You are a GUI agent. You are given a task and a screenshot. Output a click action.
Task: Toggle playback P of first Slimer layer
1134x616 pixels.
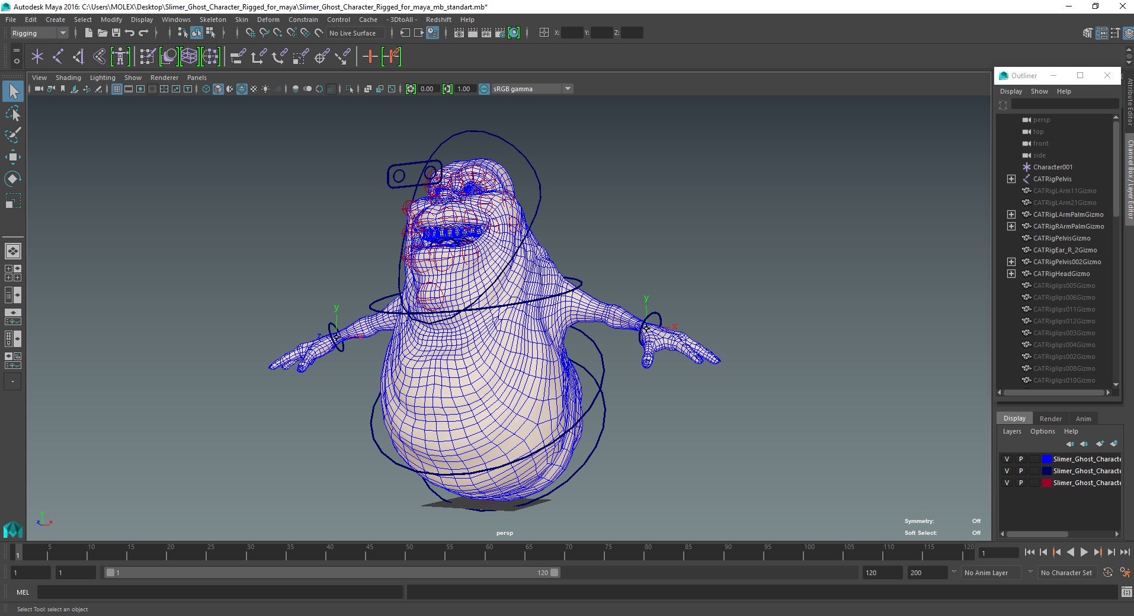[x=1020, y=459]
